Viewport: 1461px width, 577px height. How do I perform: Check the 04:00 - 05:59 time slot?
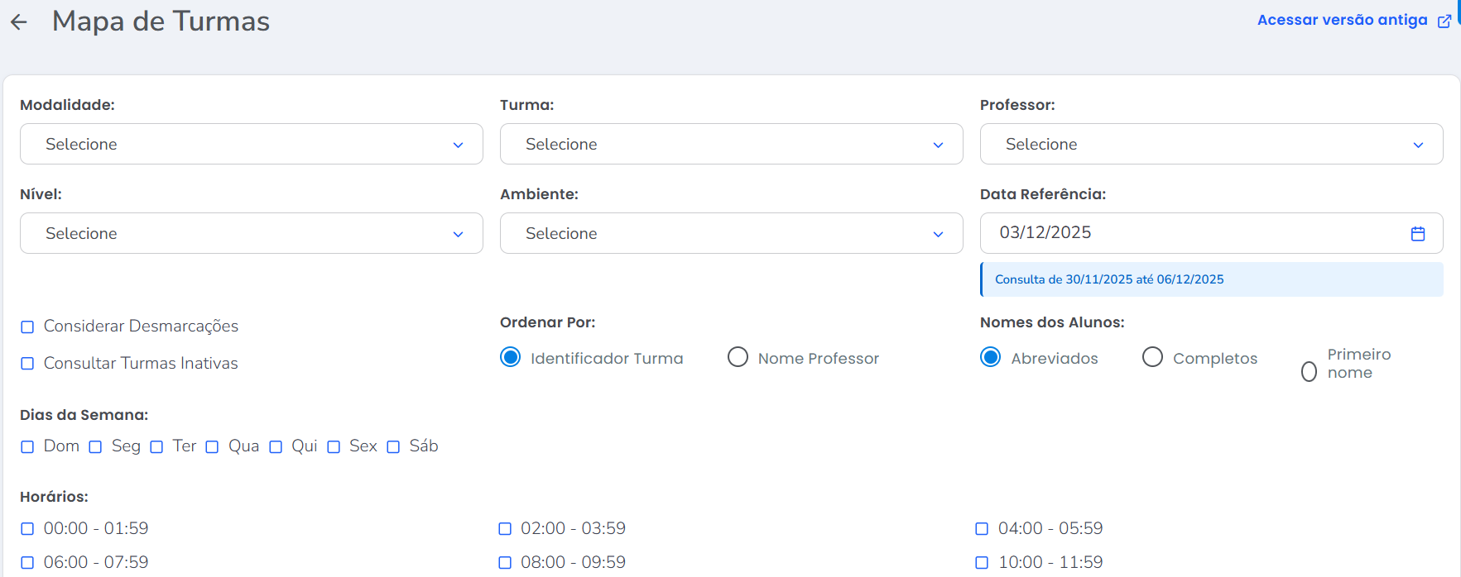tap(982, 529)
